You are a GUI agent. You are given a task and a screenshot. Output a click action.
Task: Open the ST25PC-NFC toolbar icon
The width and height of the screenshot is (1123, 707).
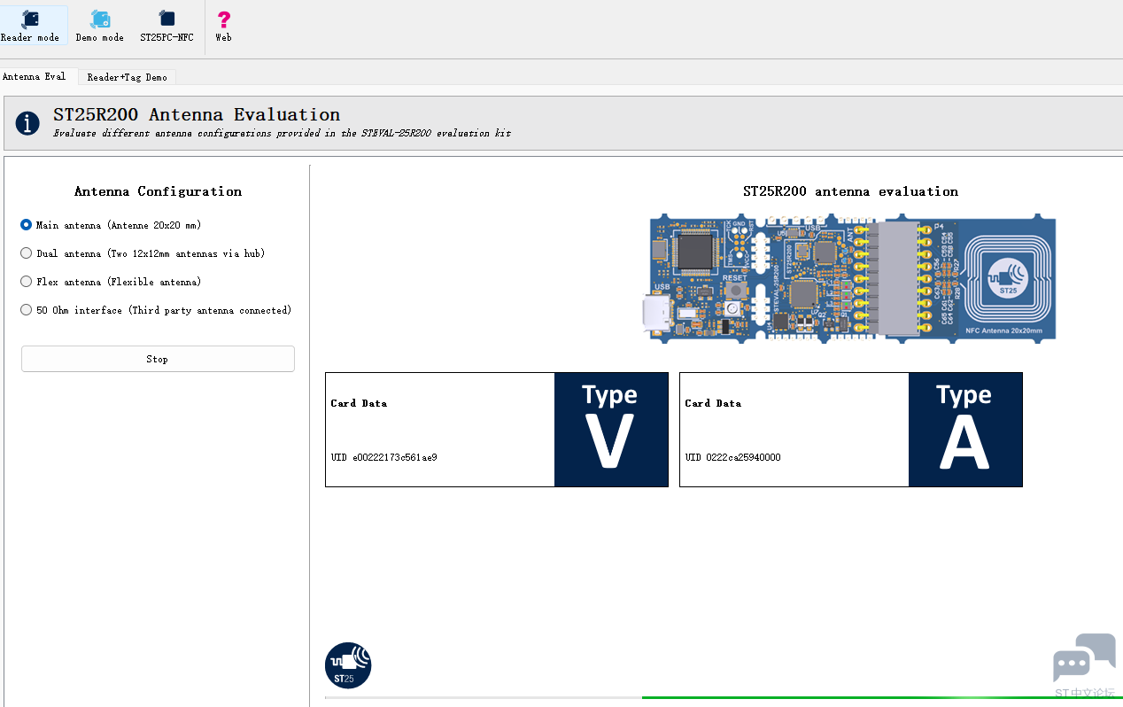pos(167,19)
